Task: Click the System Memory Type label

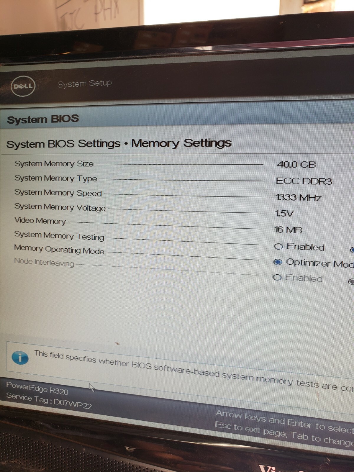Action: [x=56, y=178]
